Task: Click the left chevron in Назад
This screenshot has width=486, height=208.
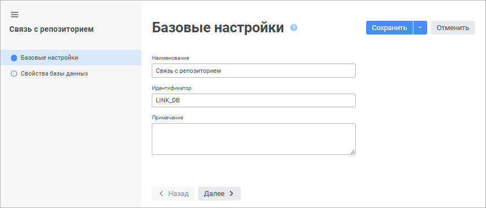Action: tap(162, 194)
